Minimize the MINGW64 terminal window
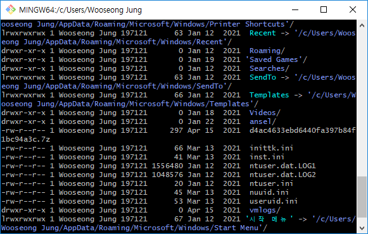Image resolution: width=368 pixels, height=234 pixels. tap(295, 9)
